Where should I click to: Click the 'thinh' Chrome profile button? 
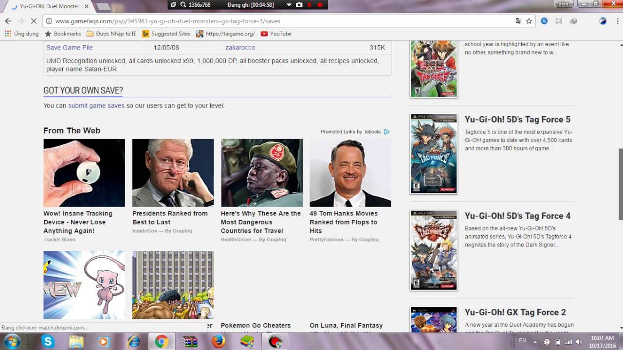564,4
